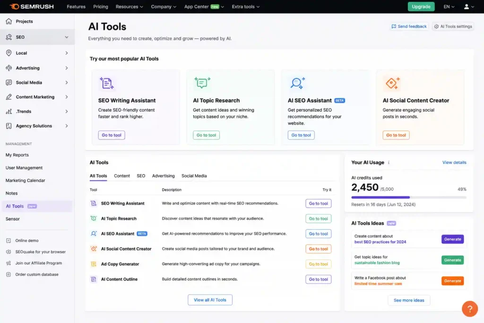Image resolution: width=484 pixels, height=323 pixels.
Task: Click the AI Topic Research row icon
Action: (x=93, y=218)
